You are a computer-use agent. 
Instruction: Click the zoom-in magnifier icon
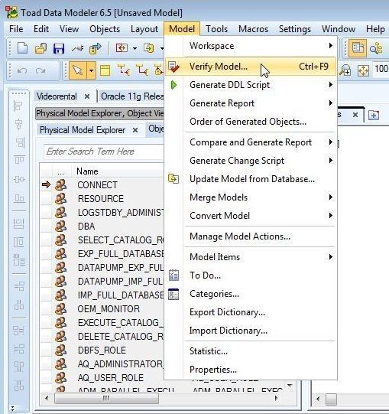(x=345, y=70)
